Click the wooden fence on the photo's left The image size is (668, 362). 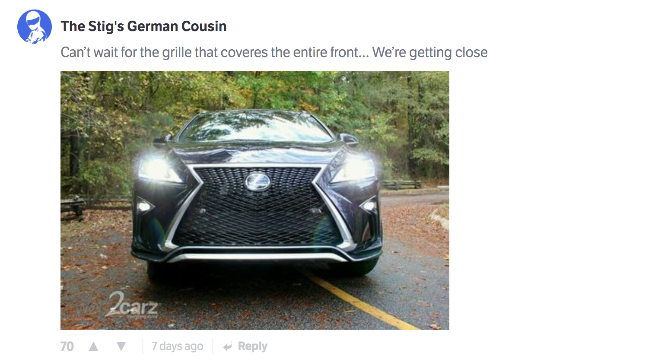point(73,207)
